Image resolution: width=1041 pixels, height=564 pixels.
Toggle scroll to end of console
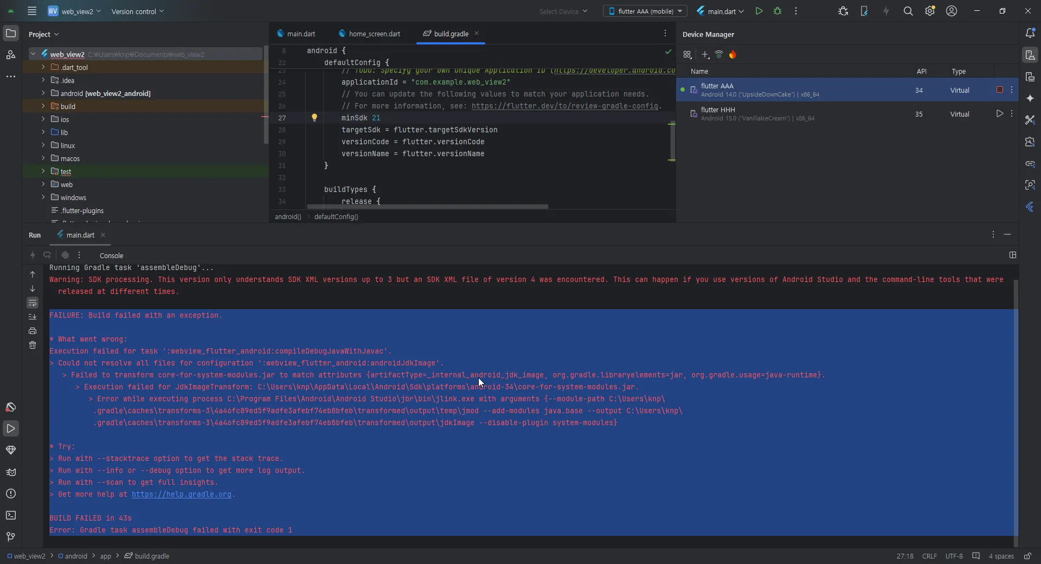pos(33,317)
